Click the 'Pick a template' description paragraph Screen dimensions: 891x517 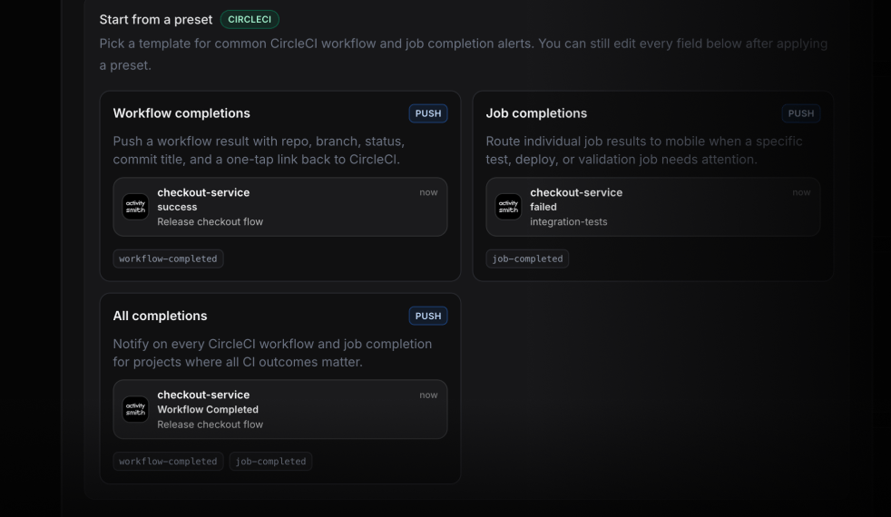pos(463,54)
